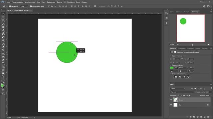Open layer blend mode dropdown
The image size is (213, 119).
pyautogui.click(x=182, y=92)
